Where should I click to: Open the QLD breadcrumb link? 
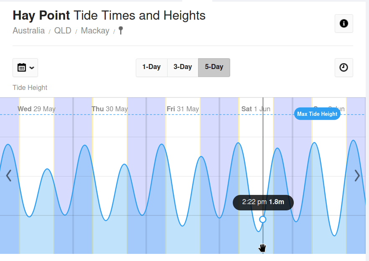(63, 31)
